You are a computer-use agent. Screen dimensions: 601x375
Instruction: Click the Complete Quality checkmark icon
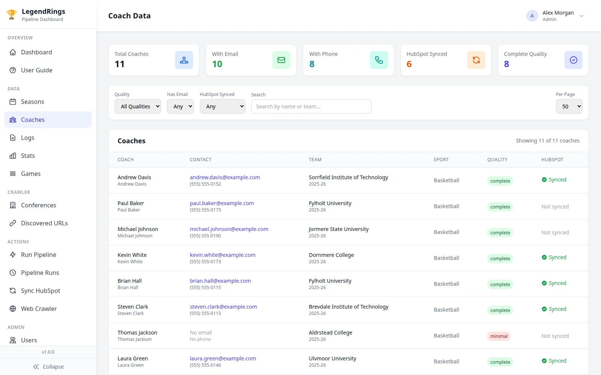(x=574, y=60)
